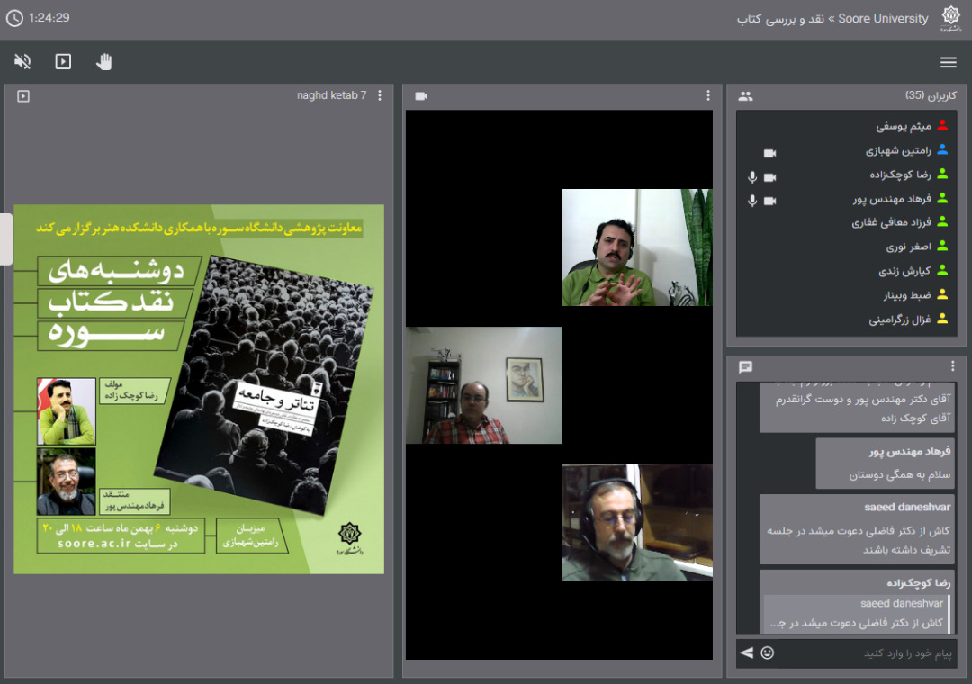Open the emoji picker in chat

coord(768,652)
